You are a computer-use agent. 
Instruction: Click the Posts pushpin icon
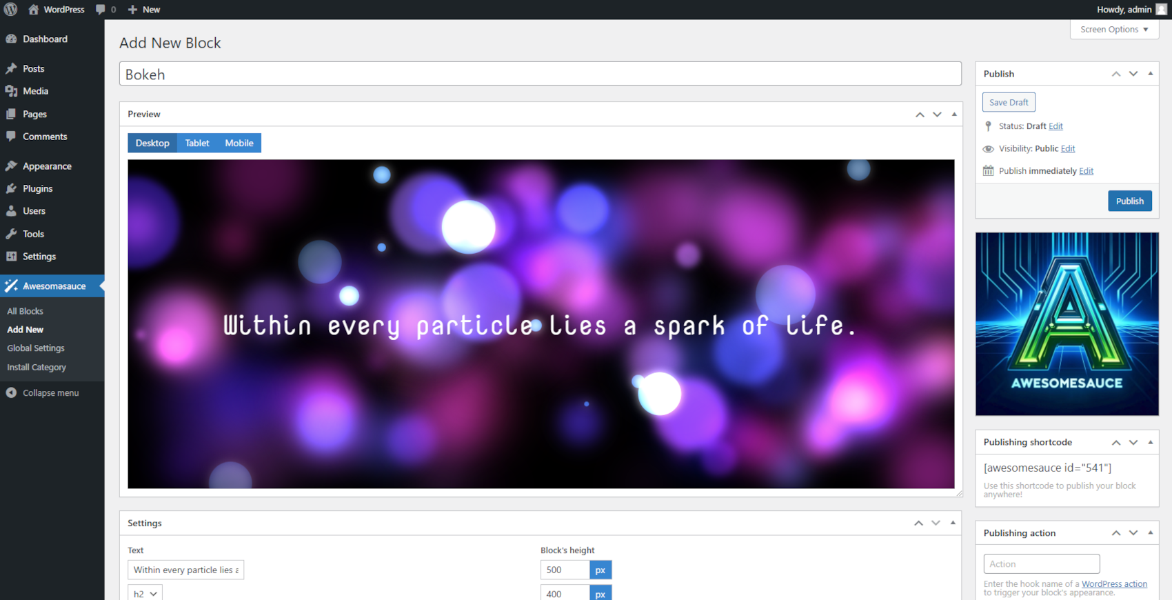[11, 69]
